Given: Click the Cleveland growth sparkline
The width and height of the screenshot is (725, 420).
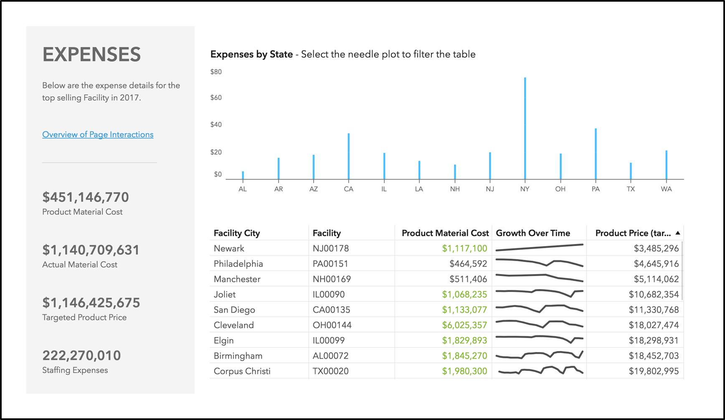Looking at the screenshot, I should coord(539,324).
